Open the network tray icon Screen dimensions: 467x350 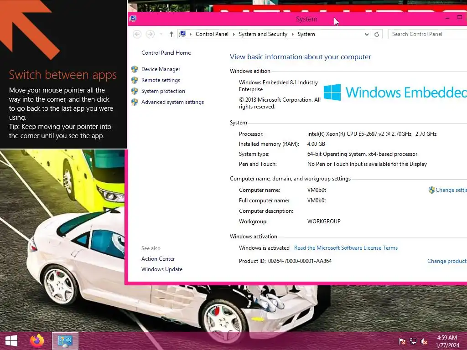point(413,341)
